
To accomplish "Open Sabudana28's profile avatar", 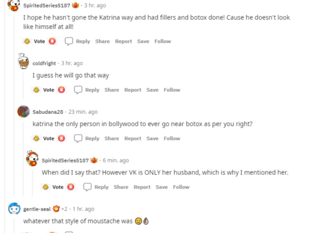I will click(23, 111).
